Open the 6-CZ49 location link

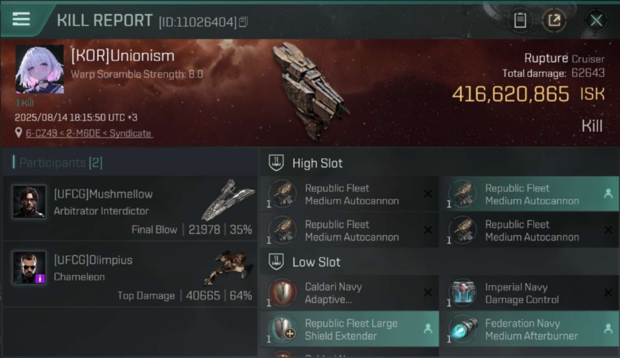click(x=89, y=133)
